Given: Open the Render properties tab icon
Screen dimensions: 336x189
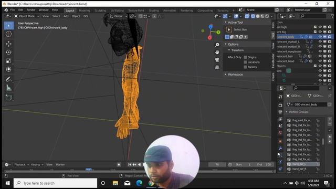Looking at the screenshot, I should coord(280,105).
